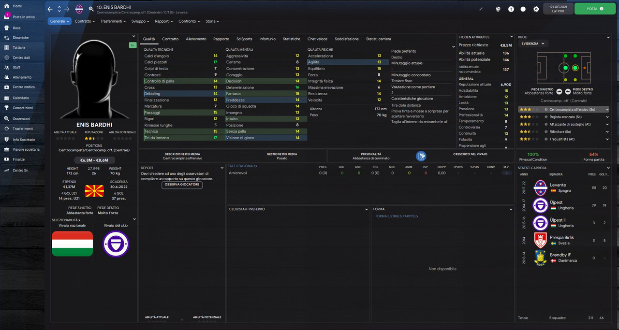Open the Soddisfazione tab

tap(347, 39)
